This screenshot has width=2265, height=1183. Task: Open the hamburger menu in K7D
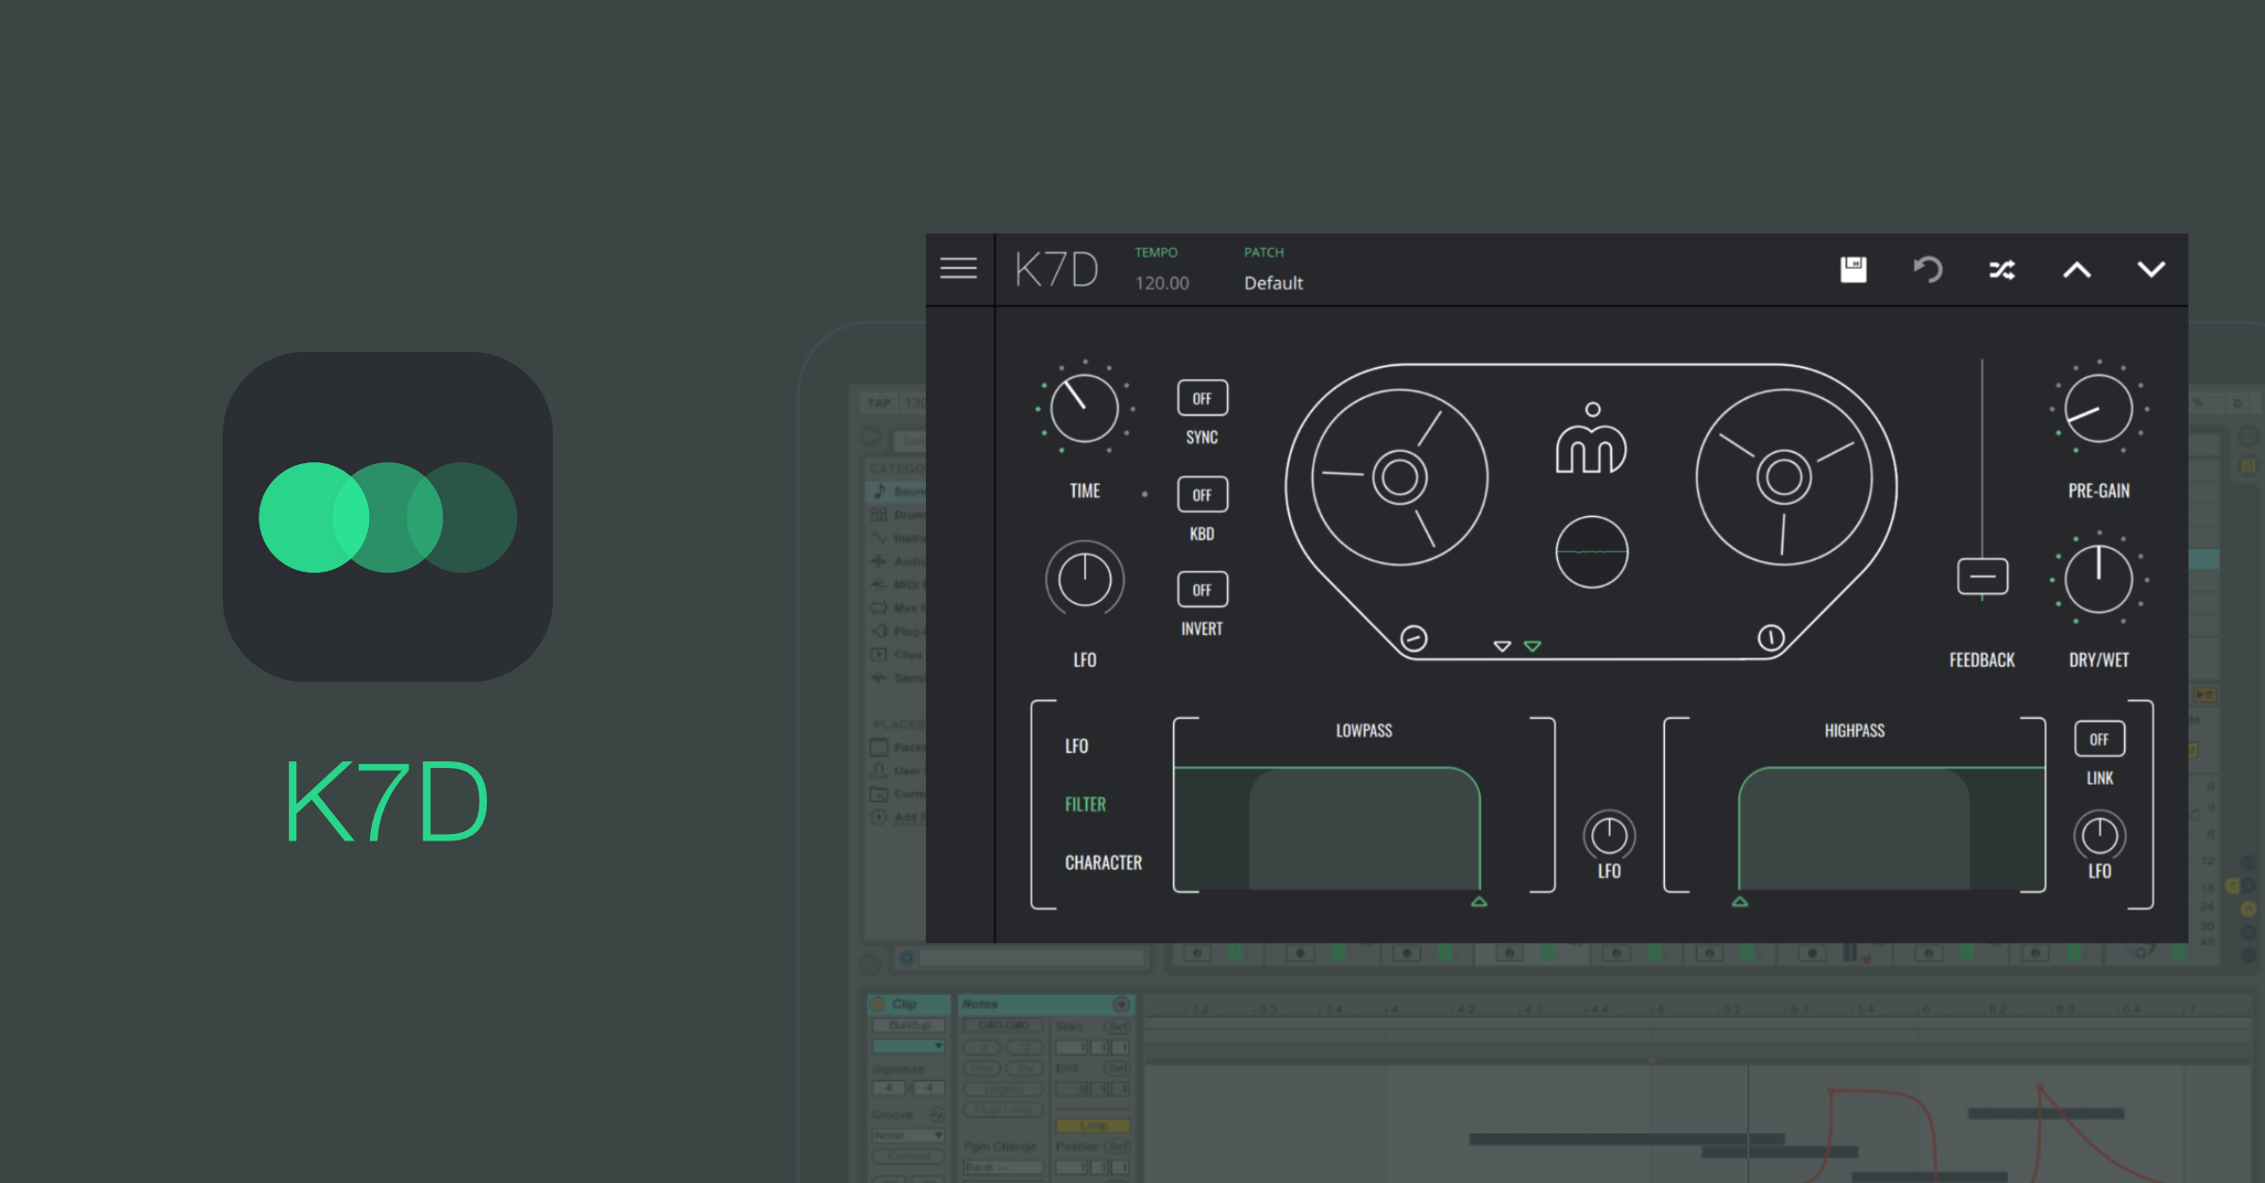pyautogui.click(x=958, y=269)
